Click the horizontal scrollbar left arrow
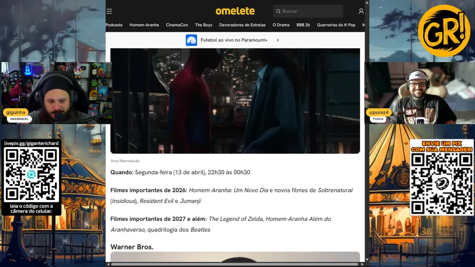 [x=108, y=264]
